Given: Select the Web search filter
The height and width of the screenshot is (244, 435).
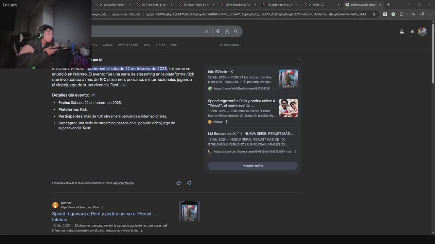Looking at the screenshot, I should (147, 45).
